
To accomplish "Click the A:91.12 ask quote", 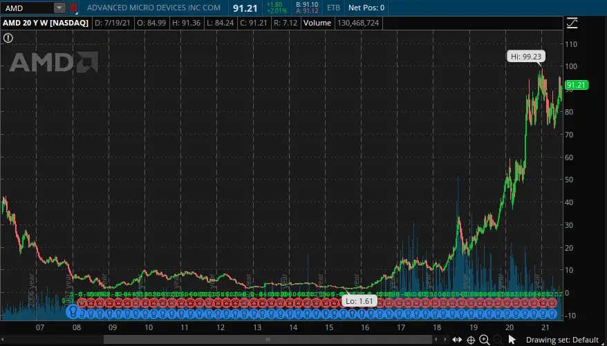I will [307, 11].
